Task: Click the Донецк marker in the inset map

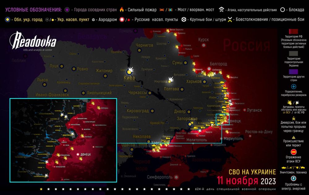Action: pyautogui.click(x=78, y=154)
